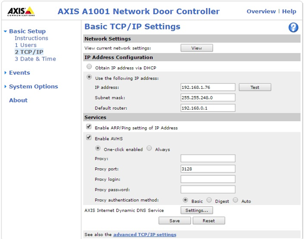Click the empty Proxy input field
The height and width of the screenshot is (239, 304).
[x=208, y=158]
